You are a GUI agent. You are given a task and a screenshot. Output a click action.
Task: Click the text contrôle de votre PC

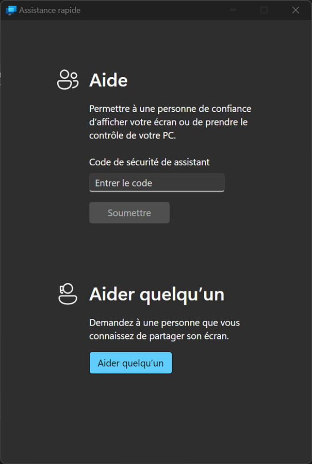133,136
